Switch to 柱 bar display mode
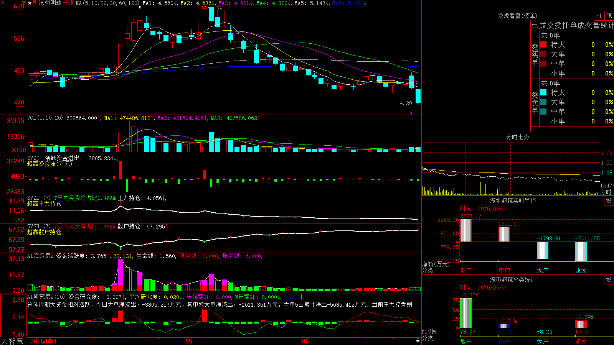 click(599, 15)
